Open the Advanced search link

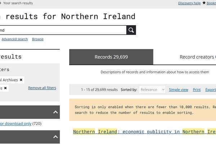[x=15, y=39]
